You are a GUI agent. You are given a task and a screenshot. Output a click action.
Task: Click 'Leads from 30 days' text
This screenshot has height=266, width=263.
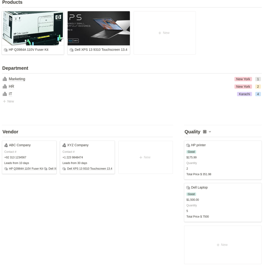point(75,163)
